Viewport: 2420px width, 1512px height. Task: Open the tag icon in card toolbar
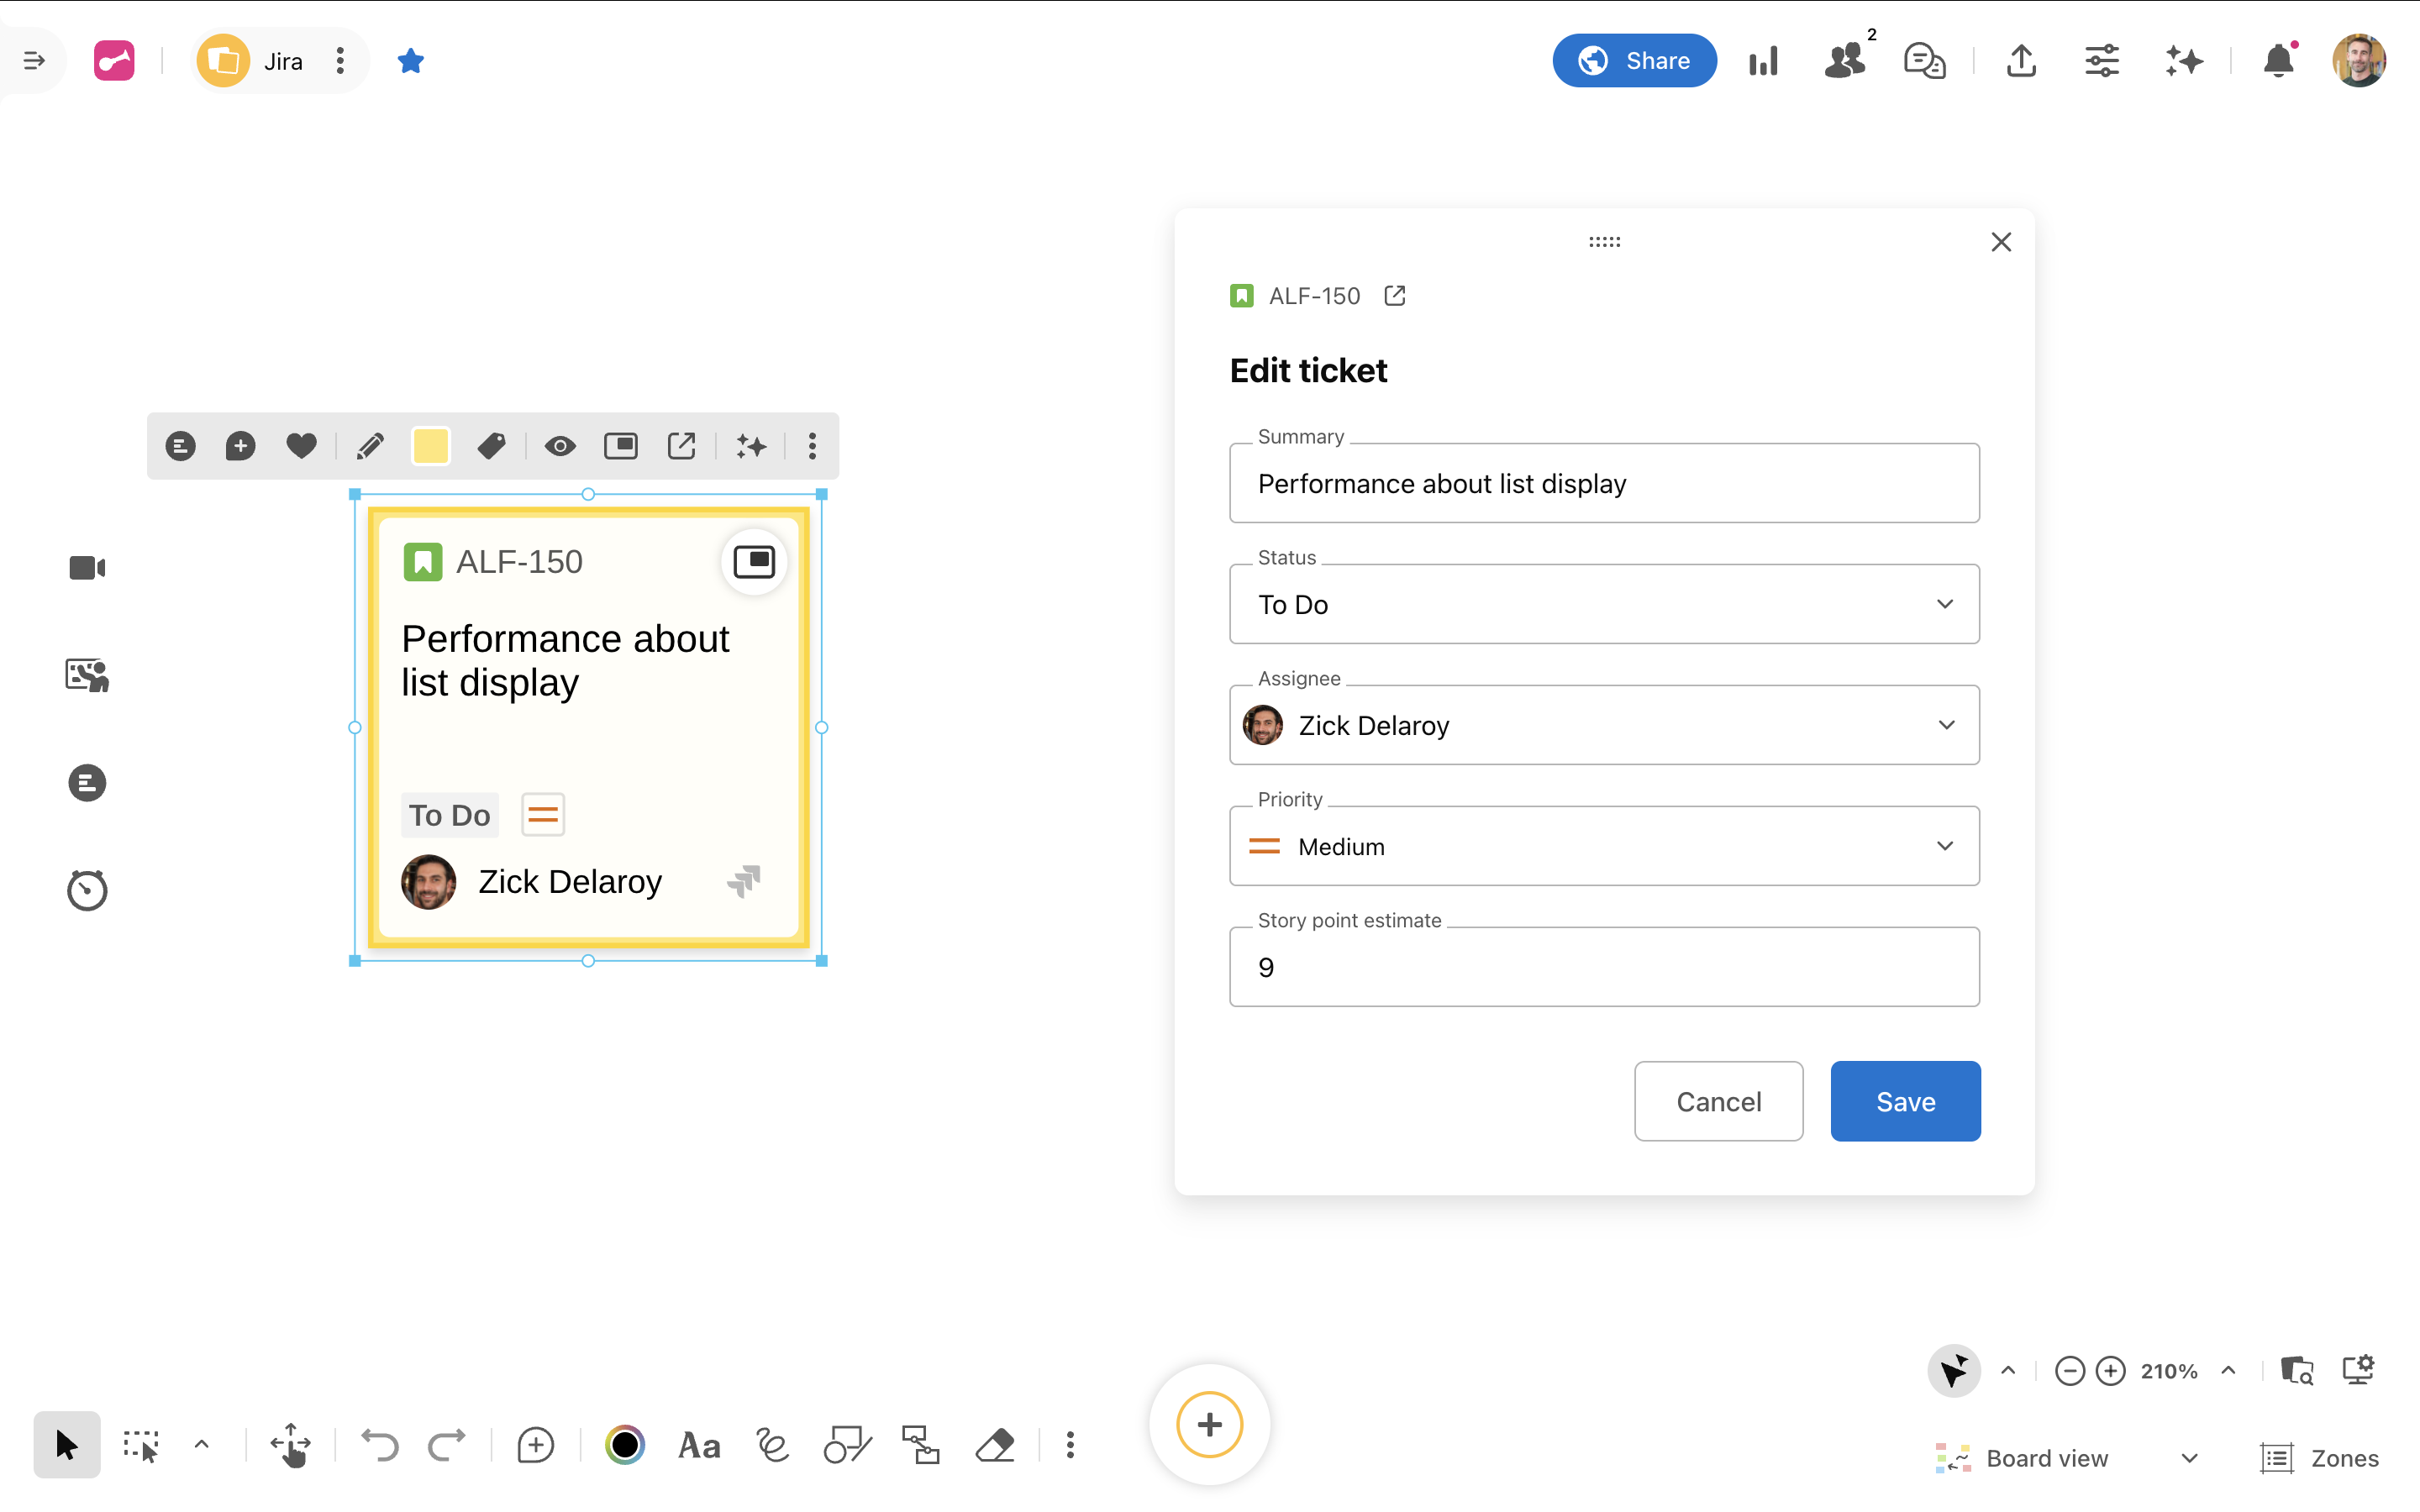(x=491, y=446)
